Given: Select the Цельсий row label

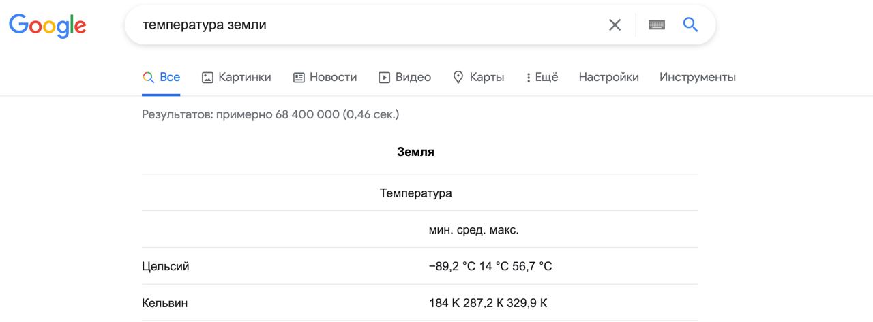Looking at the screenshot, I should (166, 267).
